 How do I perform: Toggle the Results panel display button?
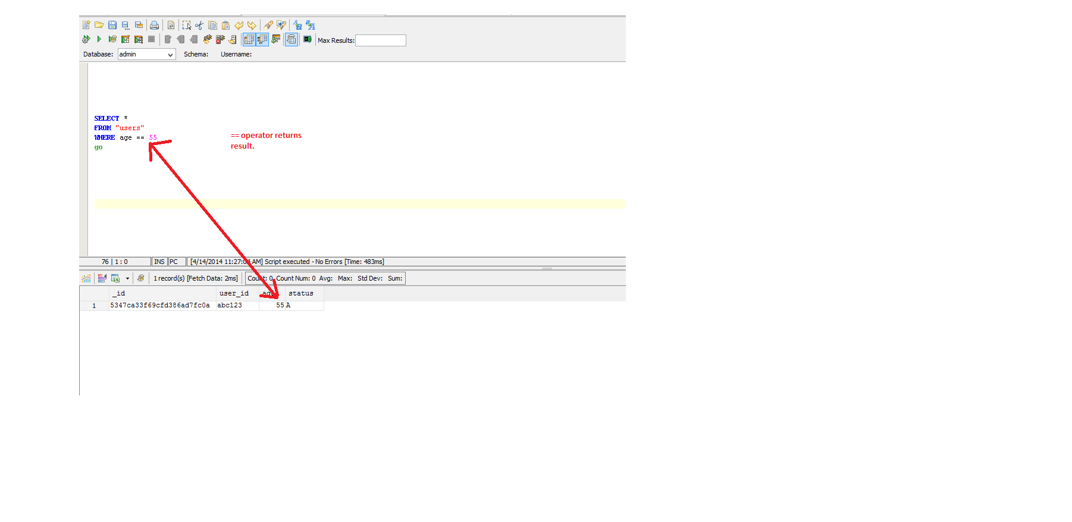coord(291,39)
